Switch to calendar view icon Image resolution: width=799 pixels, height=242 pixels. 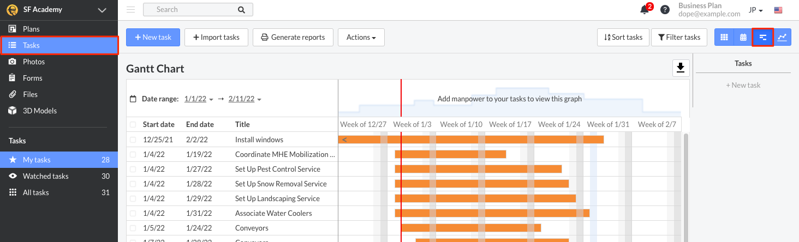pos(743,37)
